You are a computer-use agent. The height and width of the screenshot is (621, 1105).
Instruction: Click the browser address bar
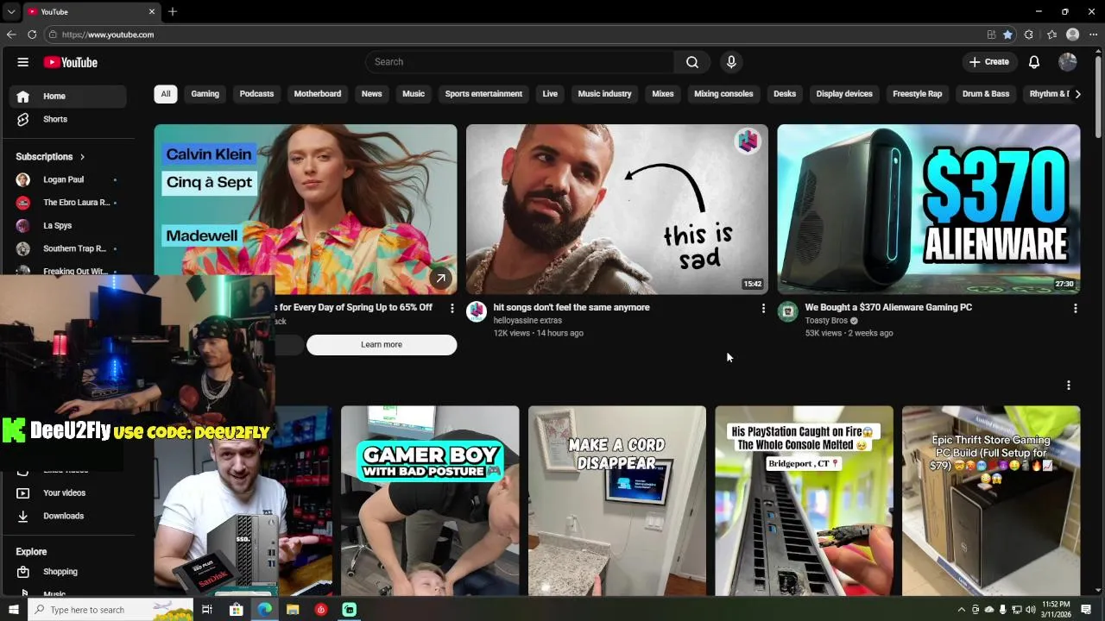(518, 34)
